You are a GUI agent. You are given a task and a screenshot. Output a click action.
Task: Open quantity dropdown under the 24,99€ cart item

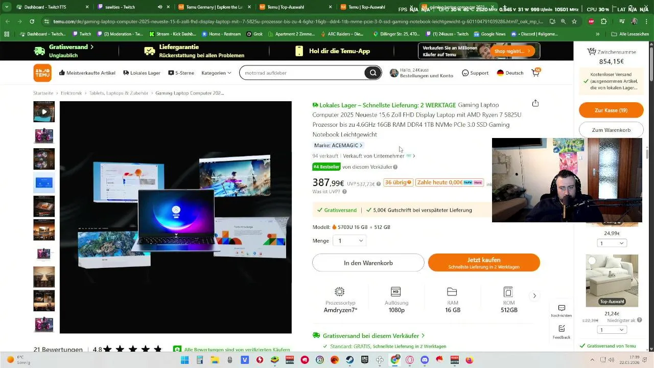click(x=612, y=243)
